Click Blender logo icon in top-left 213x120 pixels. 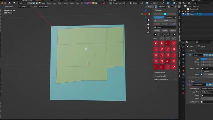[x=2, y=3]
